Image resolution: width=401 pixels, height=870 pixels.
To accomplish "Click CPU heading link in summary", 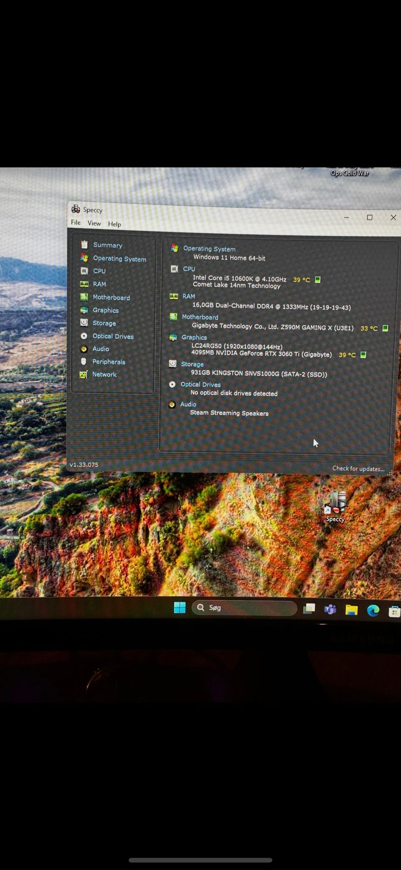I will pyautogui.click(x=189, y=269).
